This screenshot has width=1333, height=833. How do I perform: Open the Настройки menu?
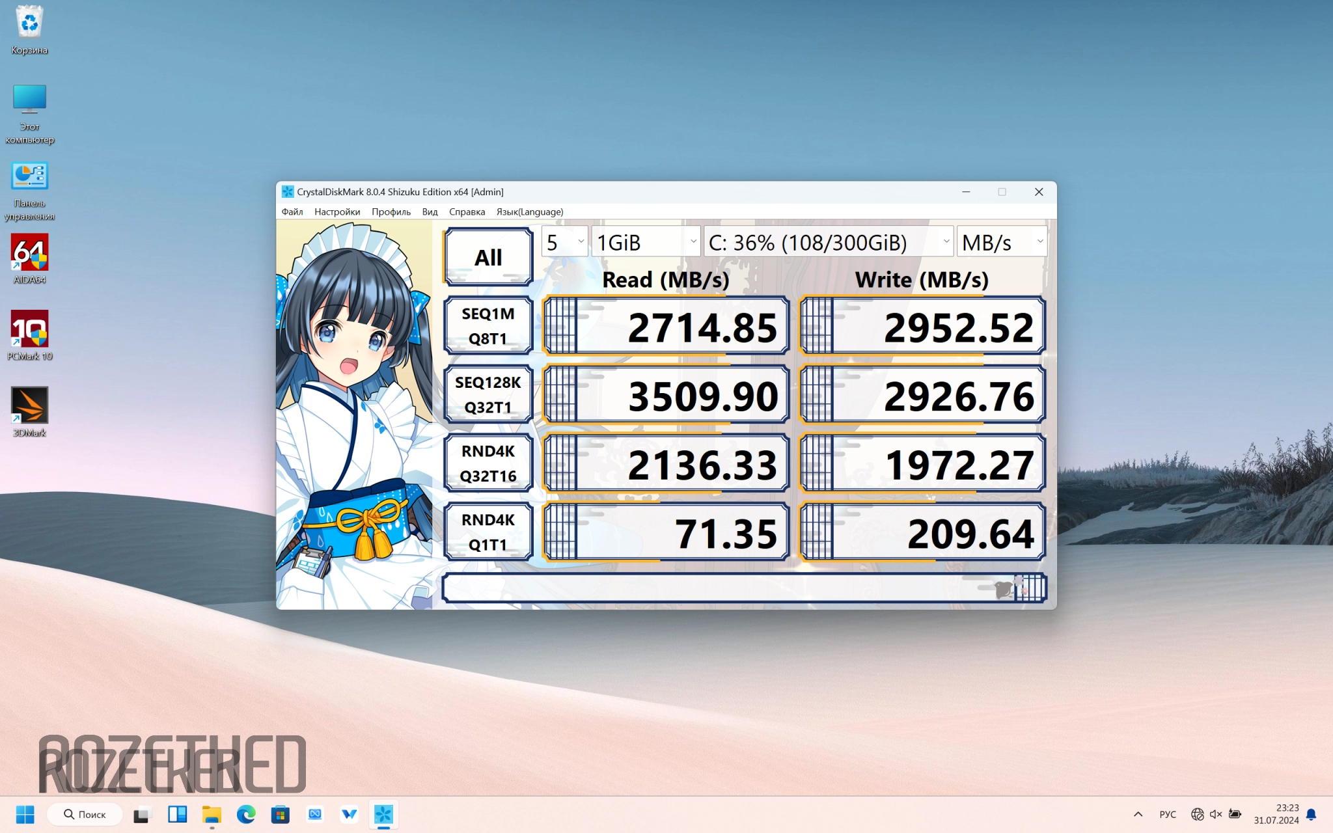coord(337,212)
